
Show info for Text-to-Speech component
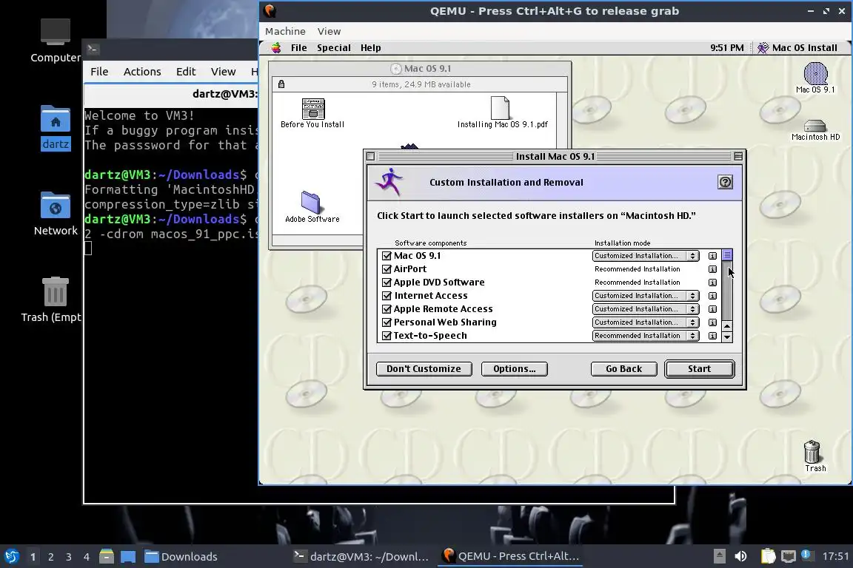(x=712, y=335)
